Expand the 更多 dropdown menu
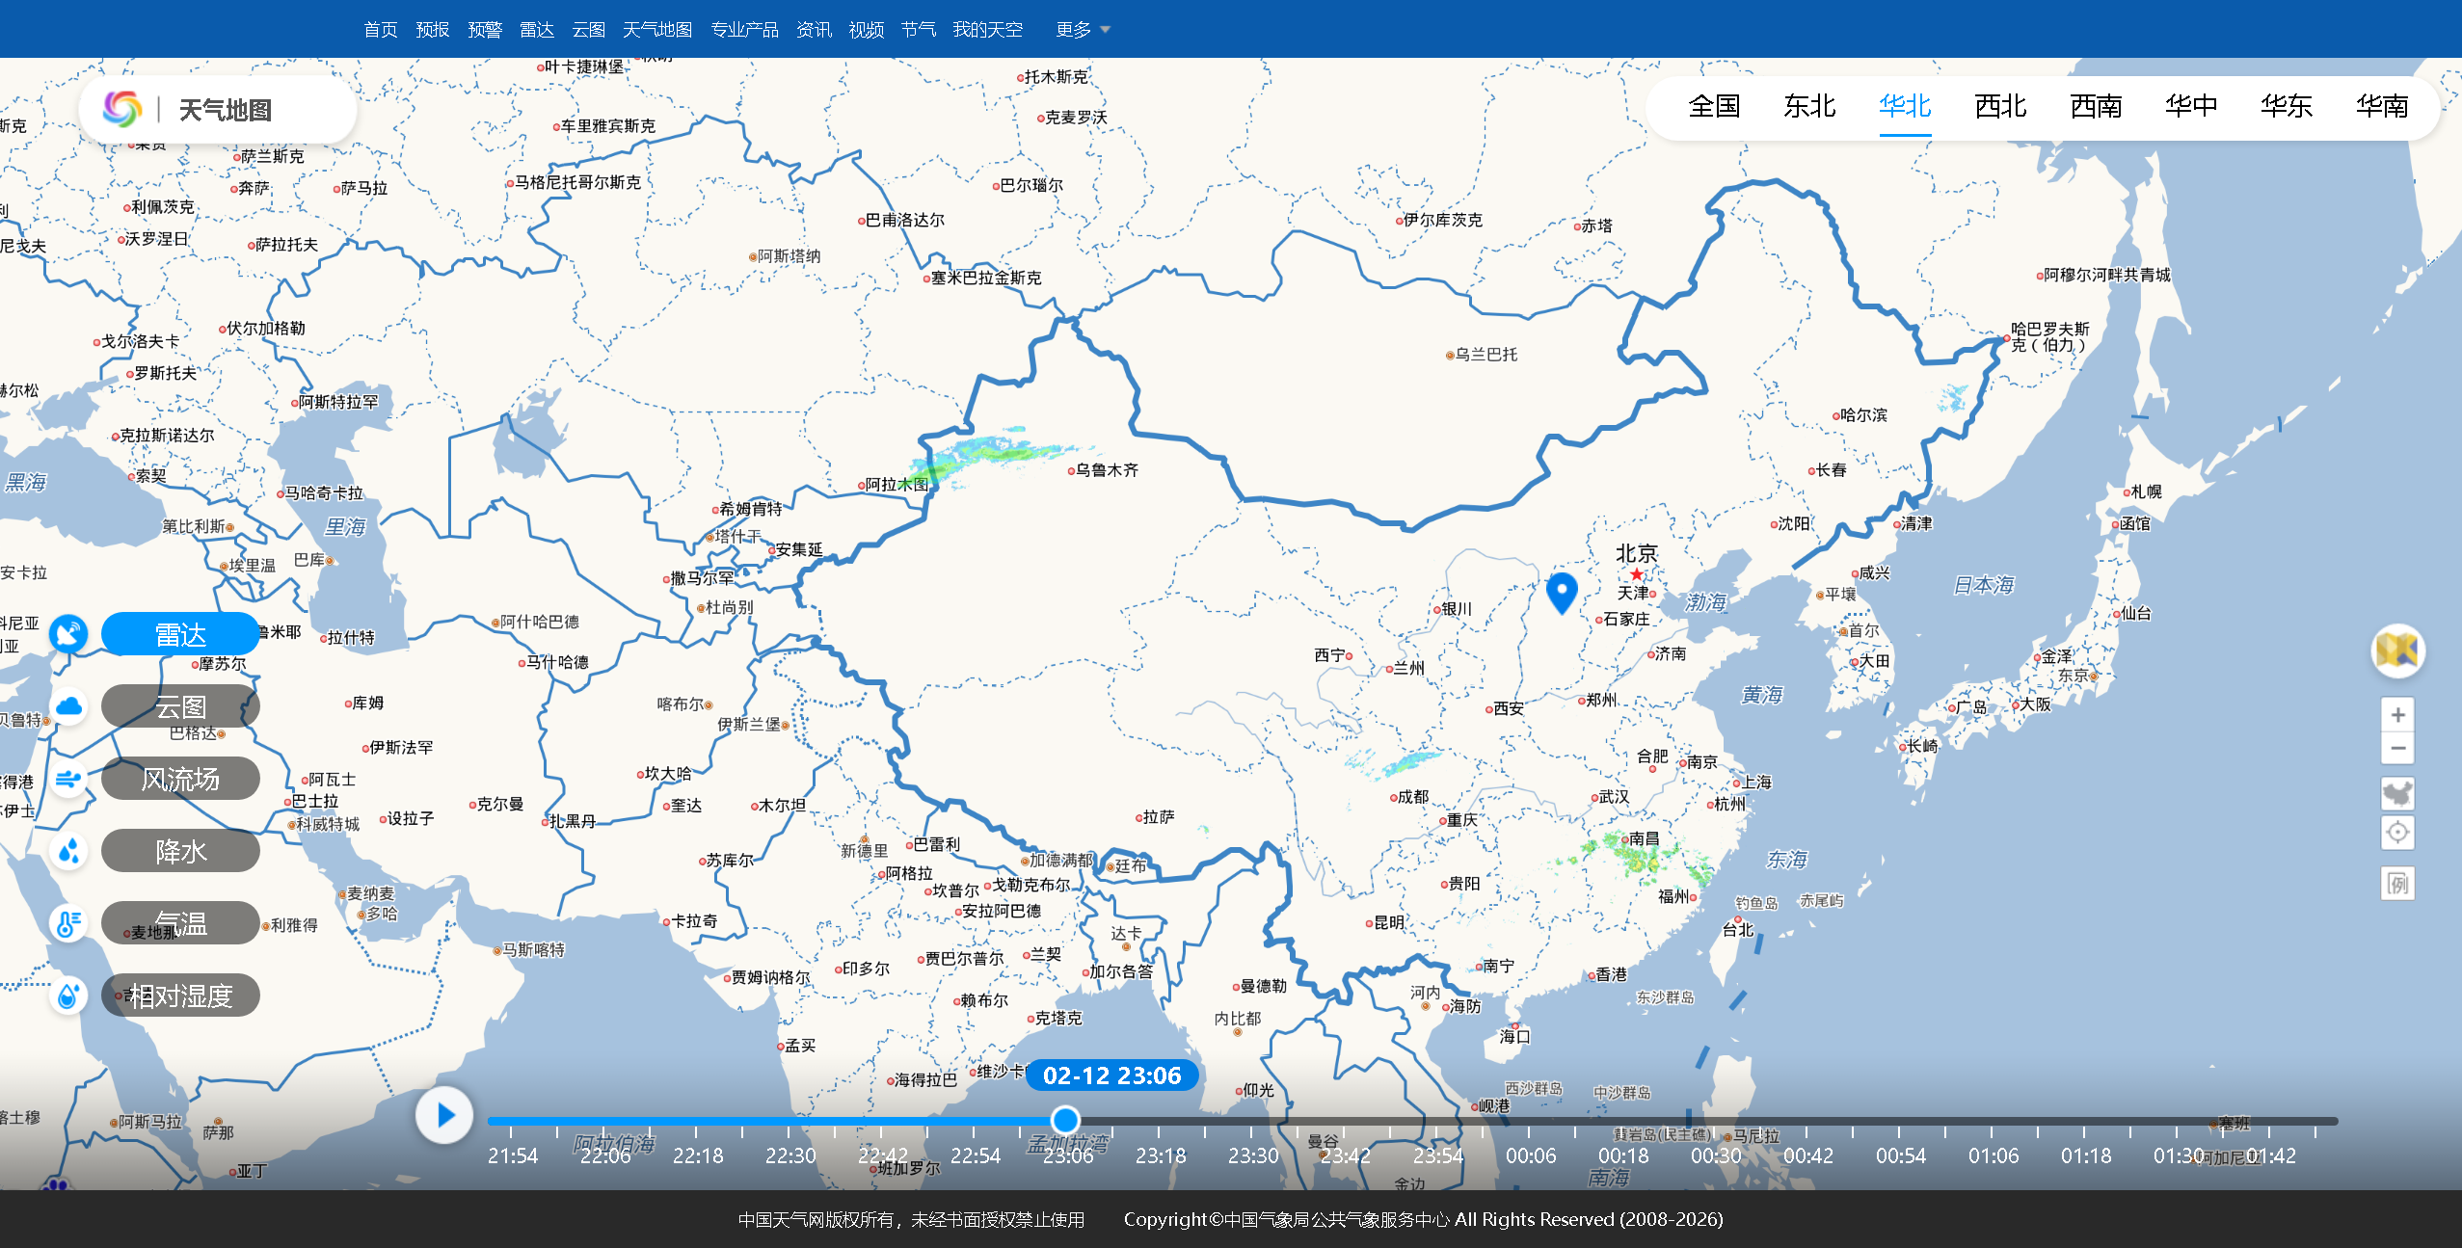 pos(1083,30)
